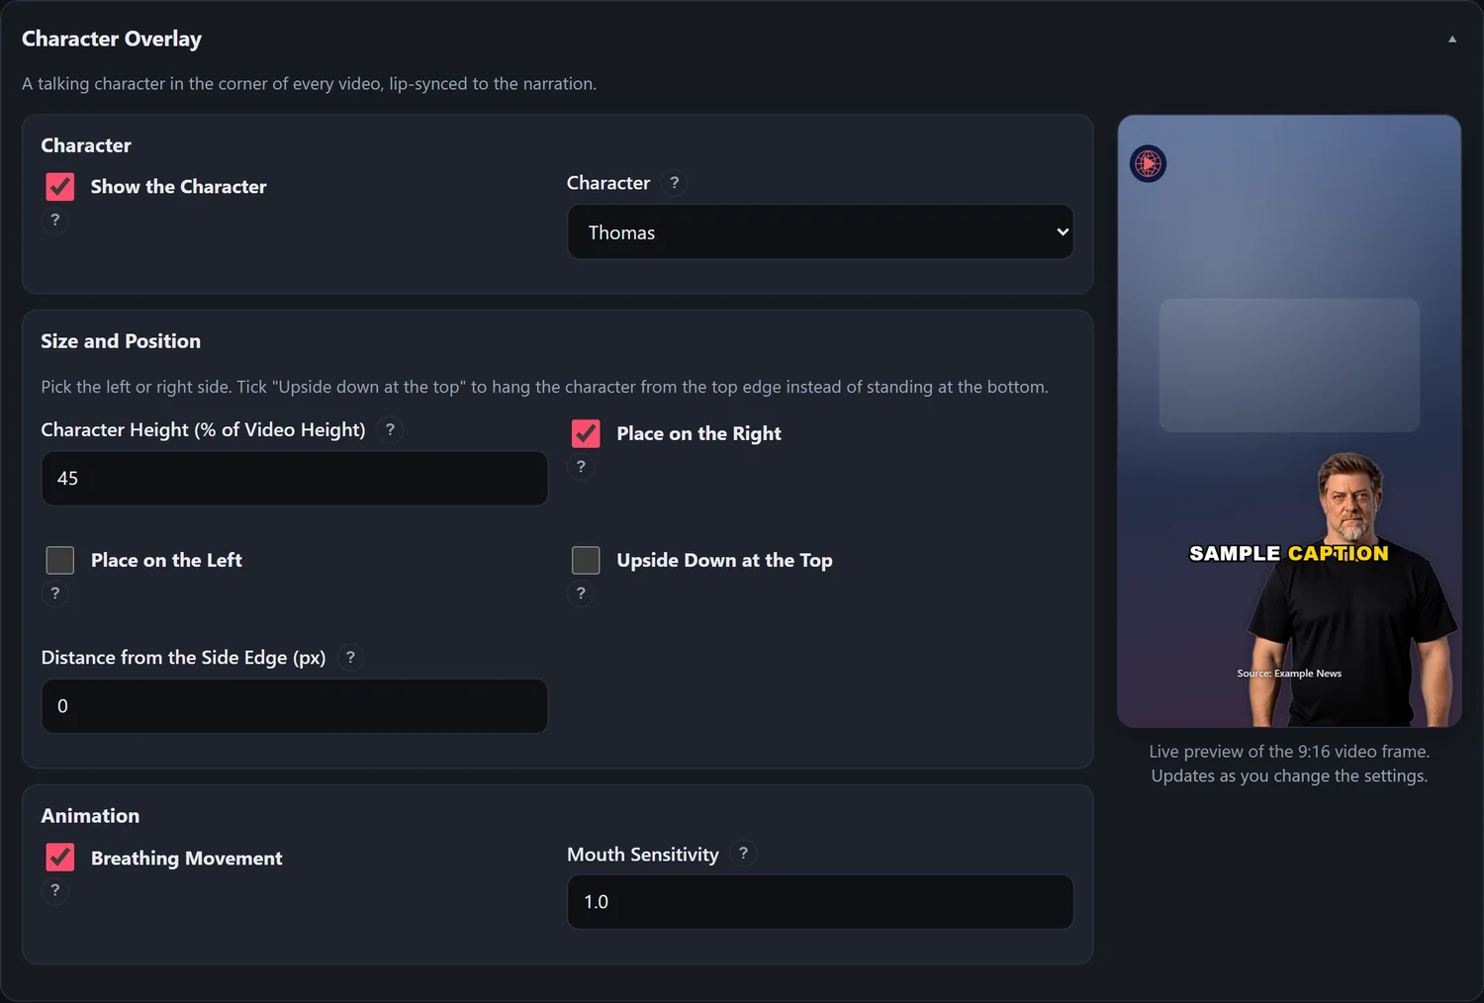Viewport: 1484px width, 1003px height.
Task: Click the Mouth Sensitivity input field
Action: 820,902
